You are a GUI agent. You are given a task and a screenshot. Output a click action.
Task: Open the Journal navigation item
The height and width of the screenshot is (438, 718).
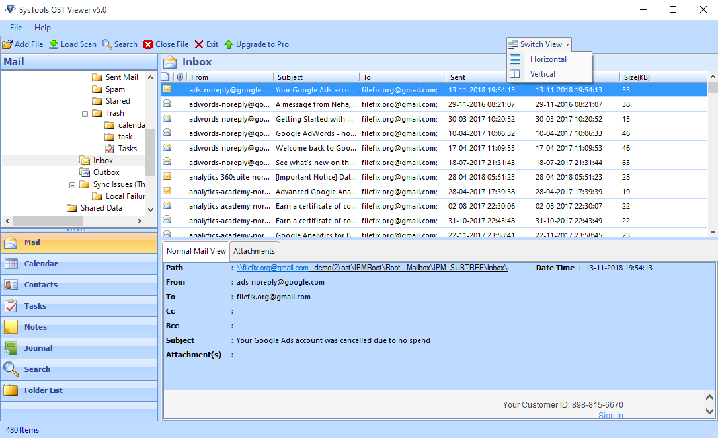[38, 348]
